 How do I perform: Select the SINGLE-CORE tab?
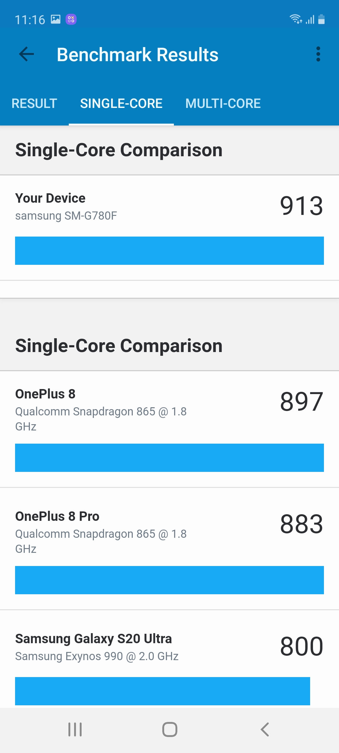[121, 104]
